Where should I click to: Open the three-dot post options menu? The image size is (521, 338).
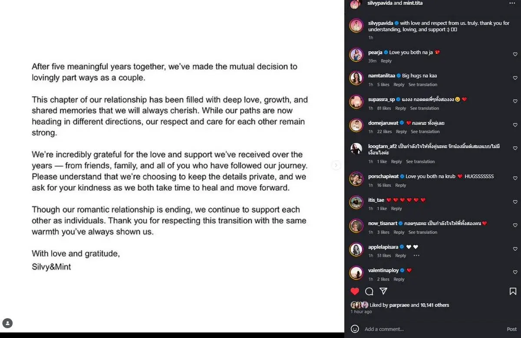(x=512, y=3)
